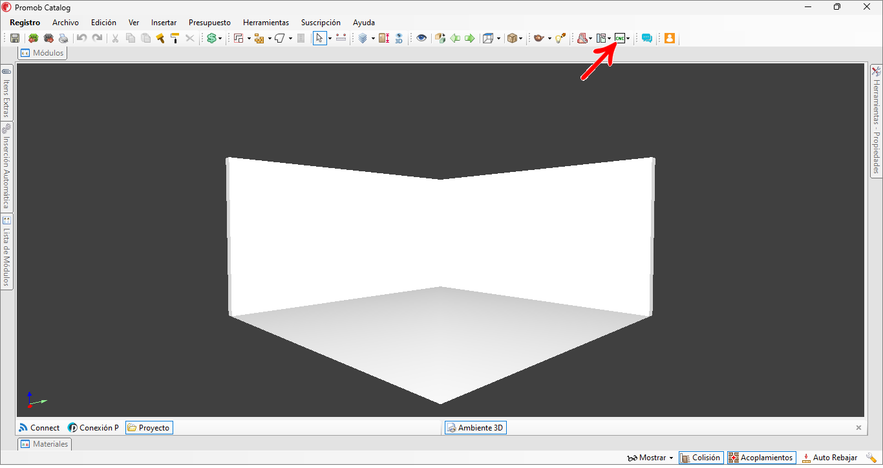Click the Redo arrow icon
The image size is (883, 468).
click(97, 38)
